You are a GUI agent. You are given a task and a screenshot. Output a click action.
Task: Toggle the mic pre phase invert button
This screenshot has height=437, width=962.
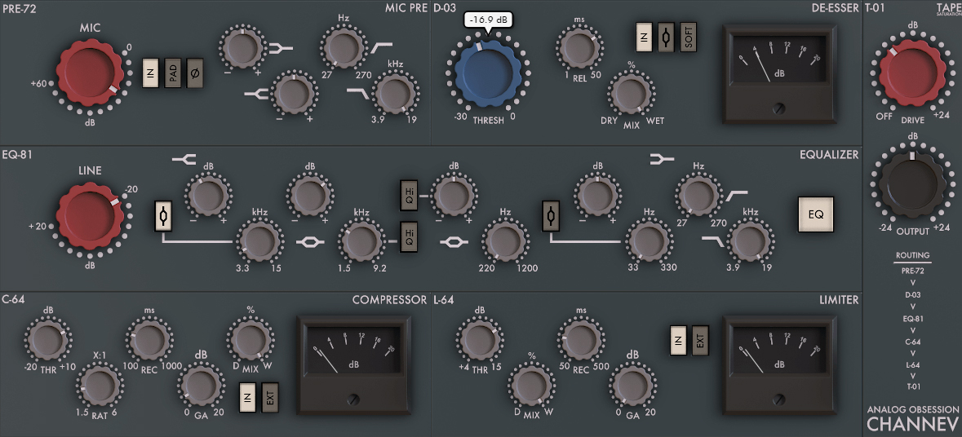click(x=197, y=72)
